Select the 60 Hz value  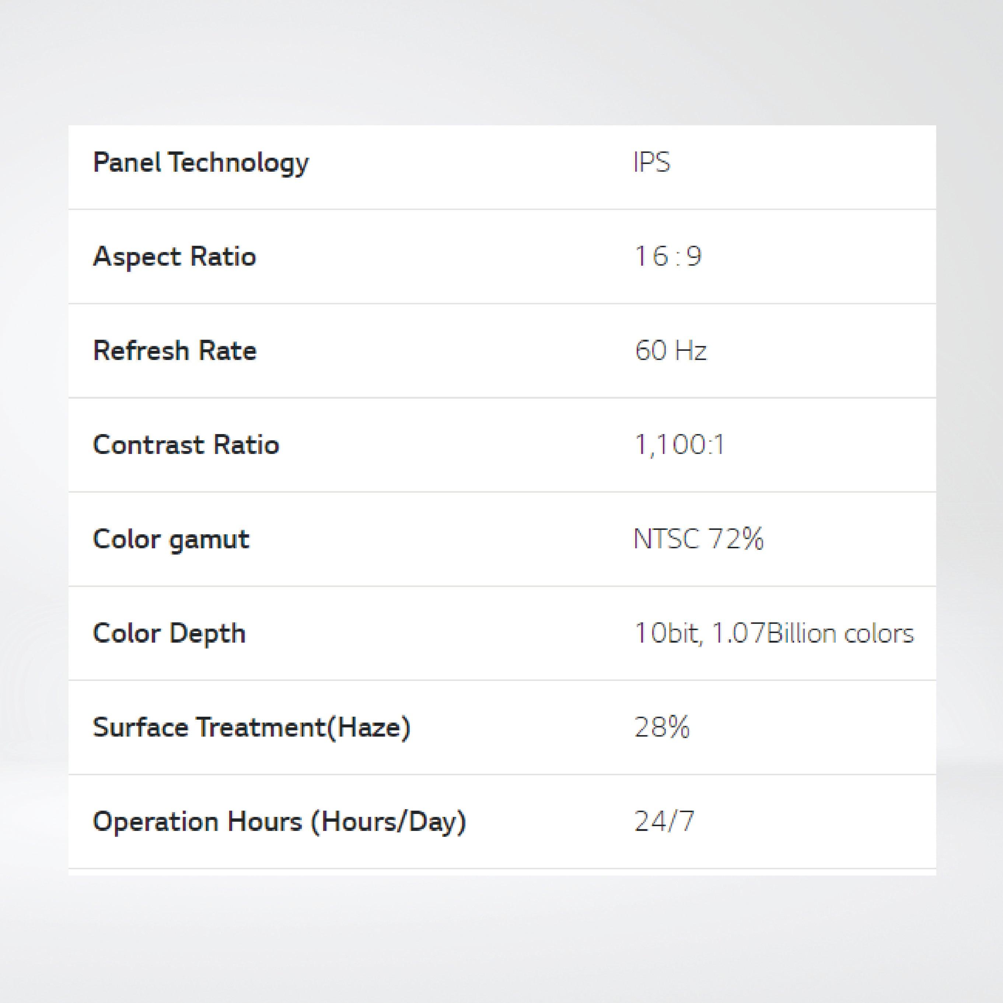click(x=670, y=351)
